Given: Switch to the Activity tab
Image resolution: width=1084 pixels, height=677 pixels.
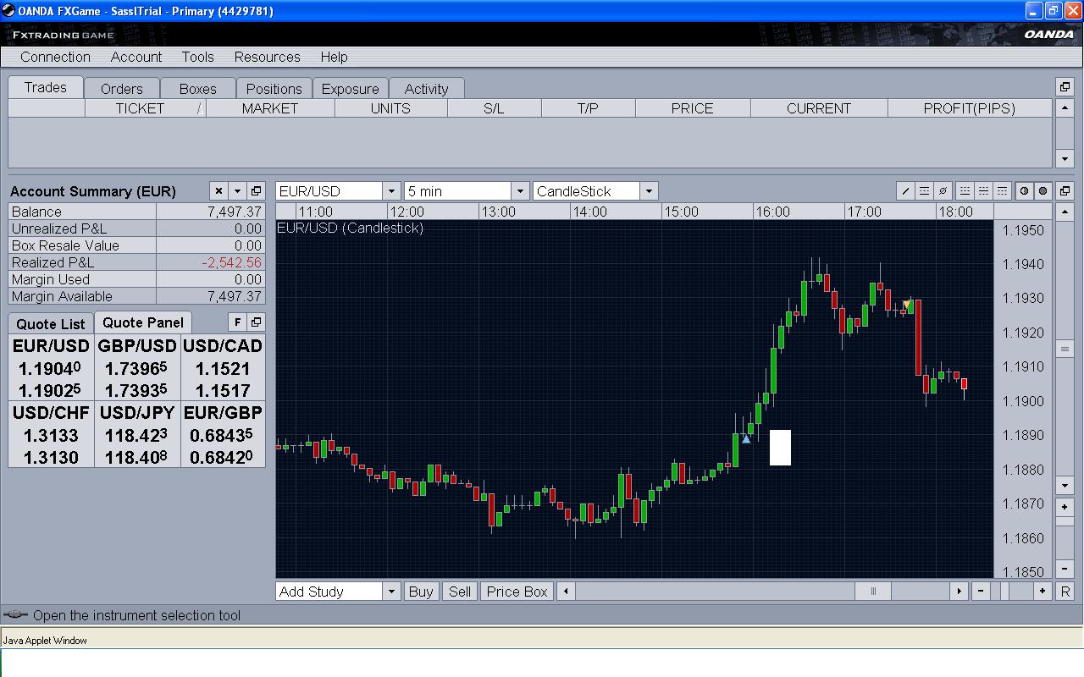Looking at the screenshot, I should pos(427,89).
